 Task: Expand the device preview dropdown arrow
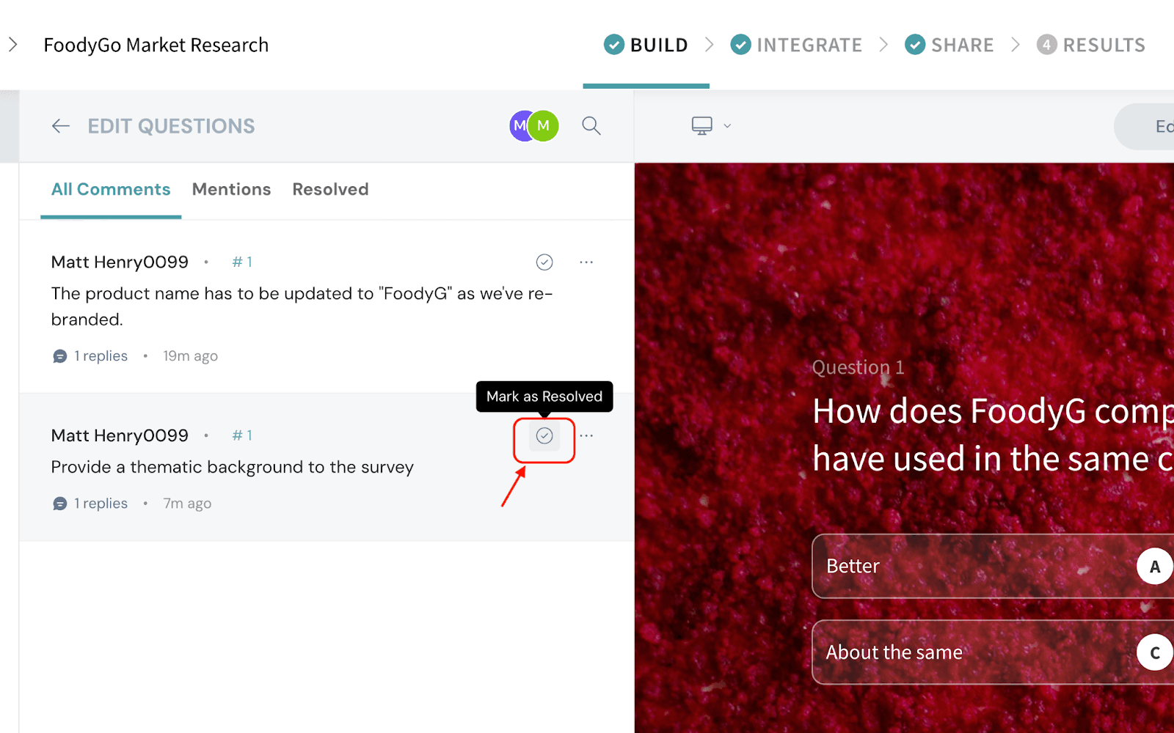[727, 126]
